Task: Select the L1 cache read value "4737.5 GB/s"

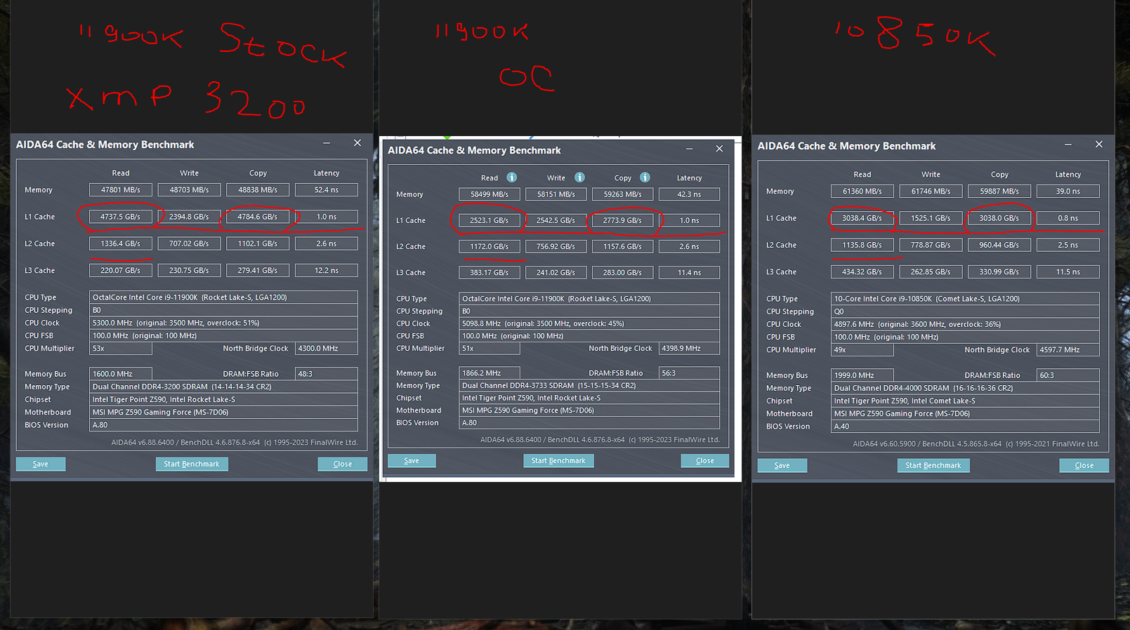Action: [121, 217]
